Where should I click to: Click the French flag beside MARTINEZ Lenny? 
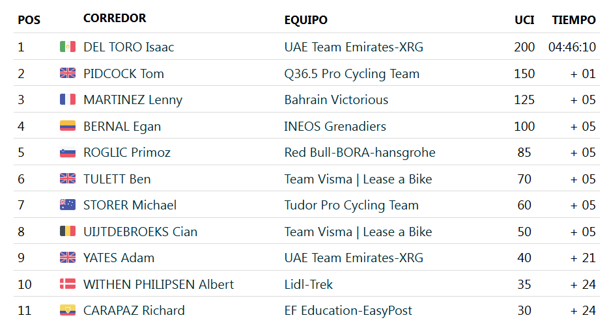[67, 100]
